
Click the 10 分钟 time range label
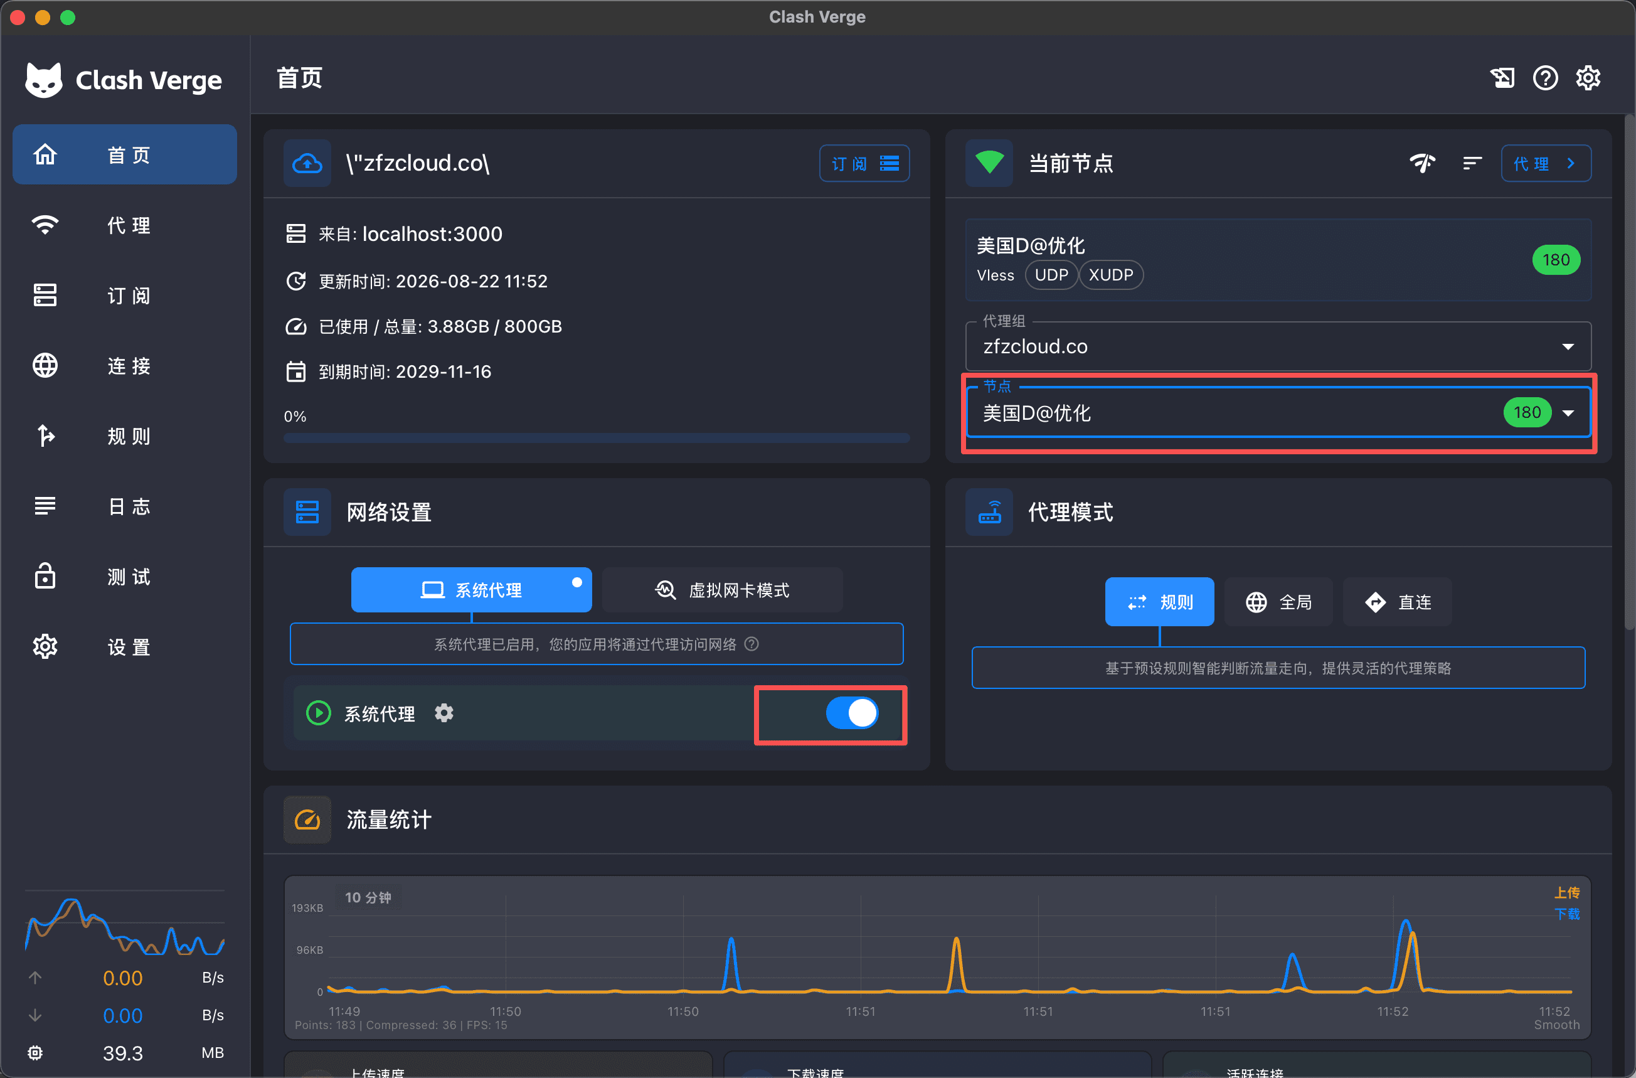tap(368, 897)
